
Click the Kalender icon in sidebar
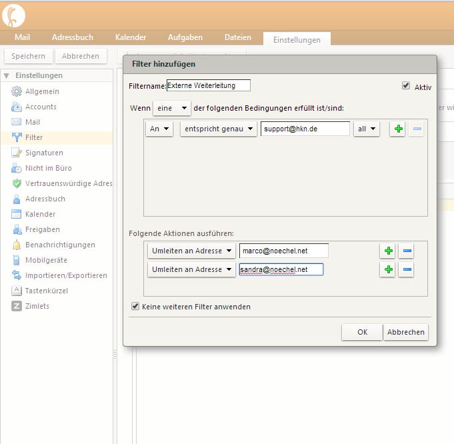point(16,214)
